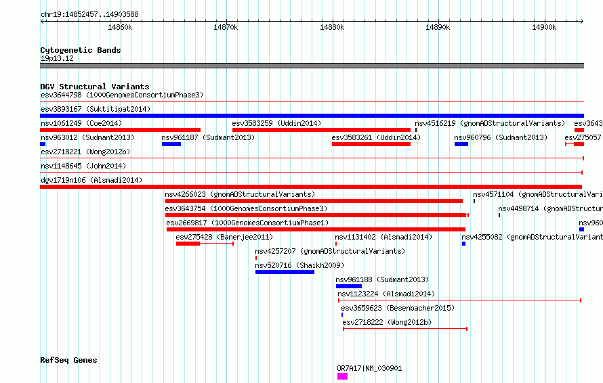The image size is (603, 383).
Task: Select the blue nsv960796 Sudmant2013 bar
Action: click(461, 144)
